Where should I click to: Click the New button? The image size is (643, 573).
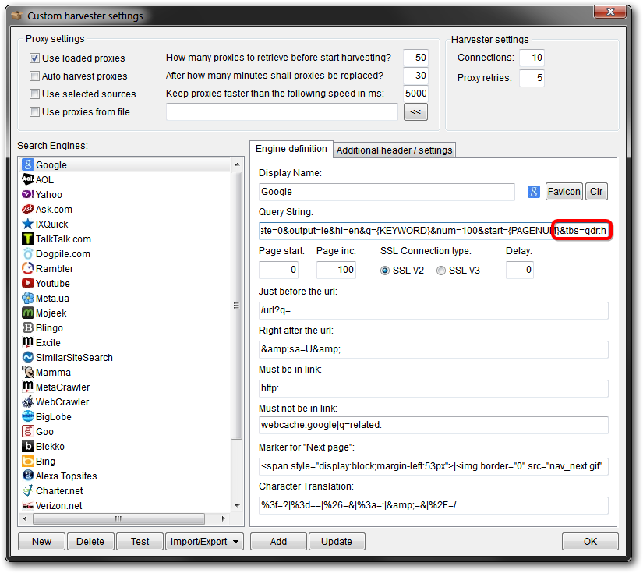click(x=41, y=541)
